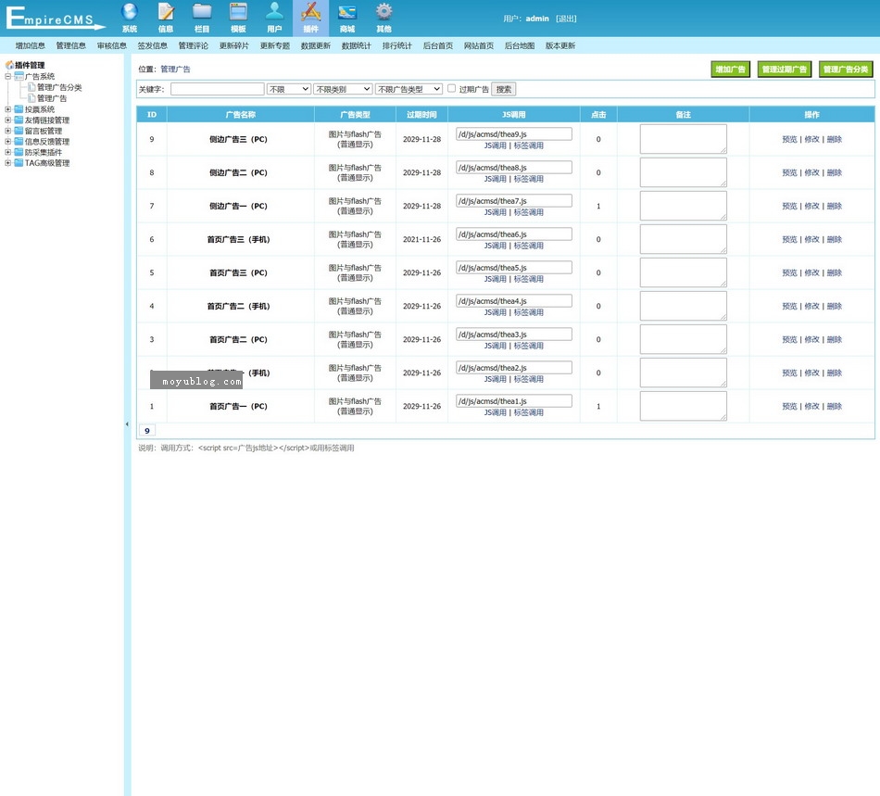Screen dimensions: 880x796
Task: Expand the TAG高级管理 tree node
Action: 7,163
